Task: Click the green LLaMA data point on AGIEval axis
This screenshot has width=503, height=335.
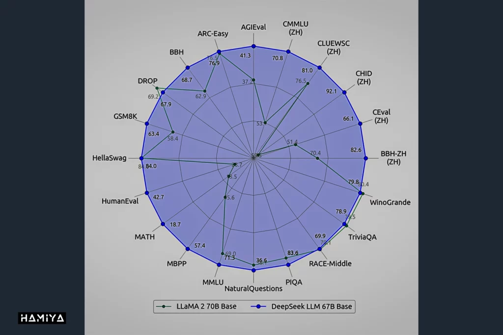Action: coord(254,80)
